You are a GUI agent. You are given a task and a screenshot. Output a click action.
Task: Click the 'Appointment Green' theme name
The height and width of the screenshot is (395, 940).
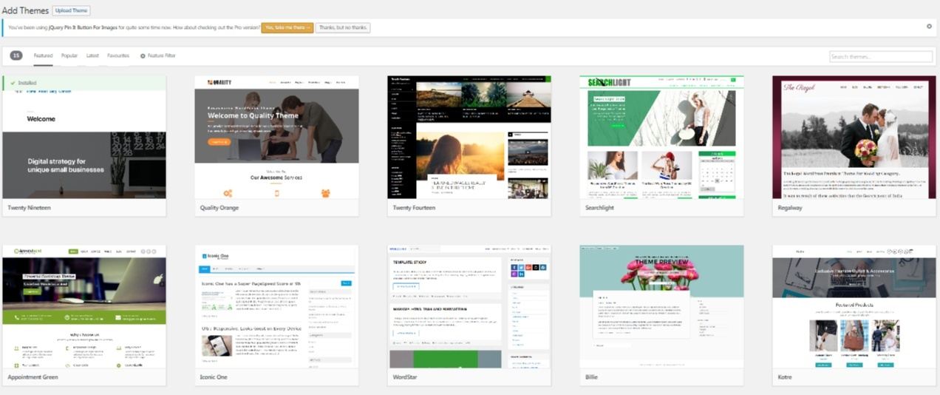[33, 377]
